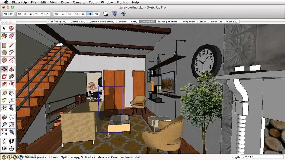Choose the Follow Me tool
Viewport: 285px width, 160px height.
12,77
